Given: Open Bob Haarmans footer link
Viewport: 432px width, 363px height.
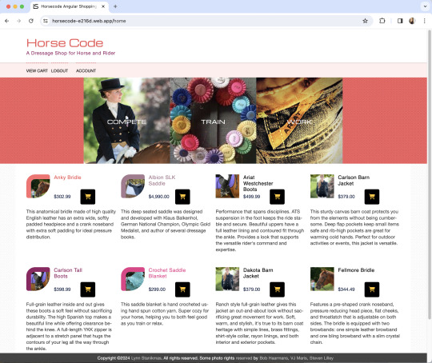Looking at the screenshot, I should click(274, 358).
